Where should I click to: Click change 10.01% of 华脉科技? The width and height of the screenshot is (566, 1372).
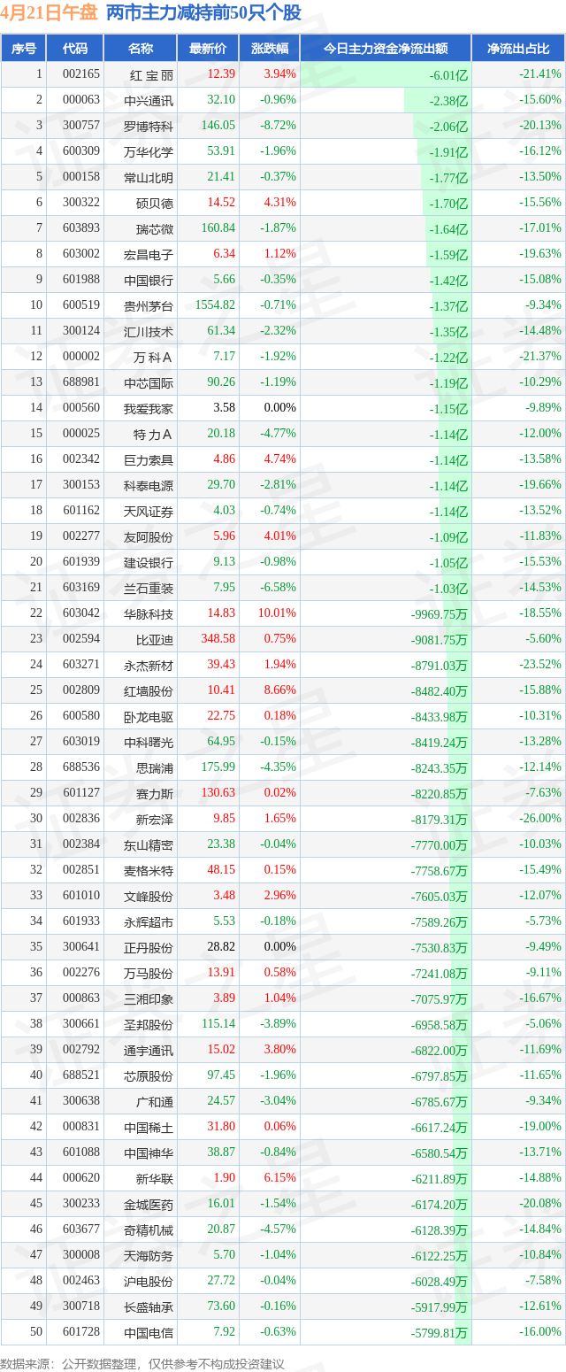[277, 613]
